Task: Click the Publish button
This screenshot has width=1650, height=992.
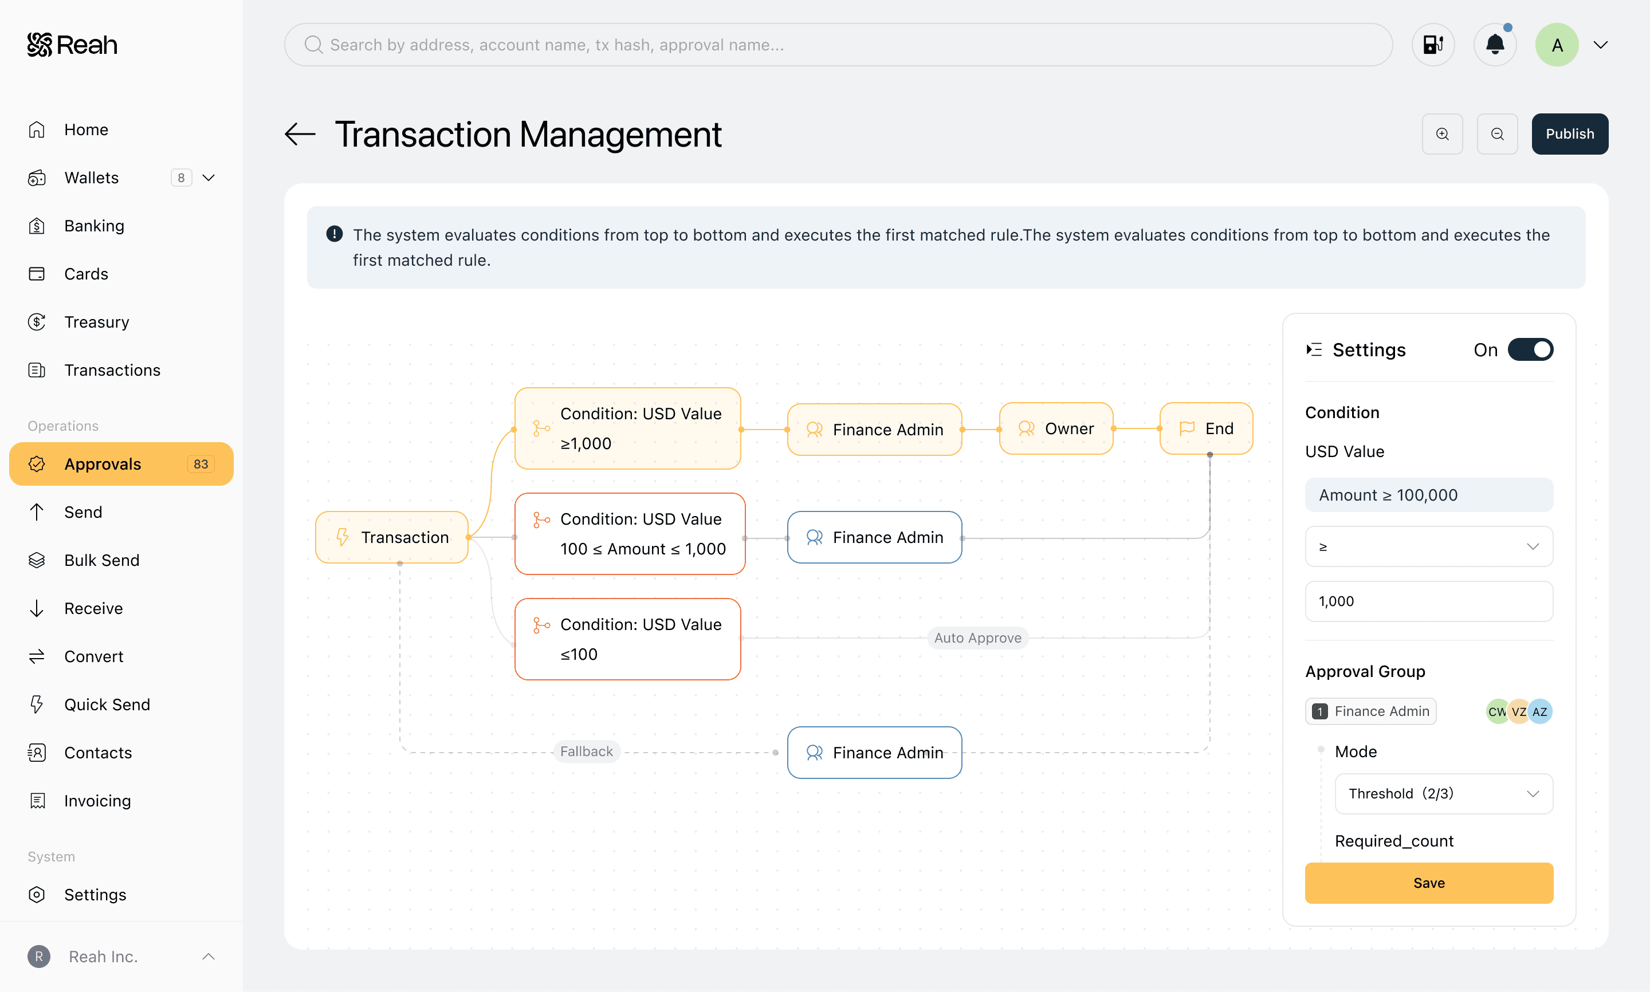Action: (x=1569, y=133)
